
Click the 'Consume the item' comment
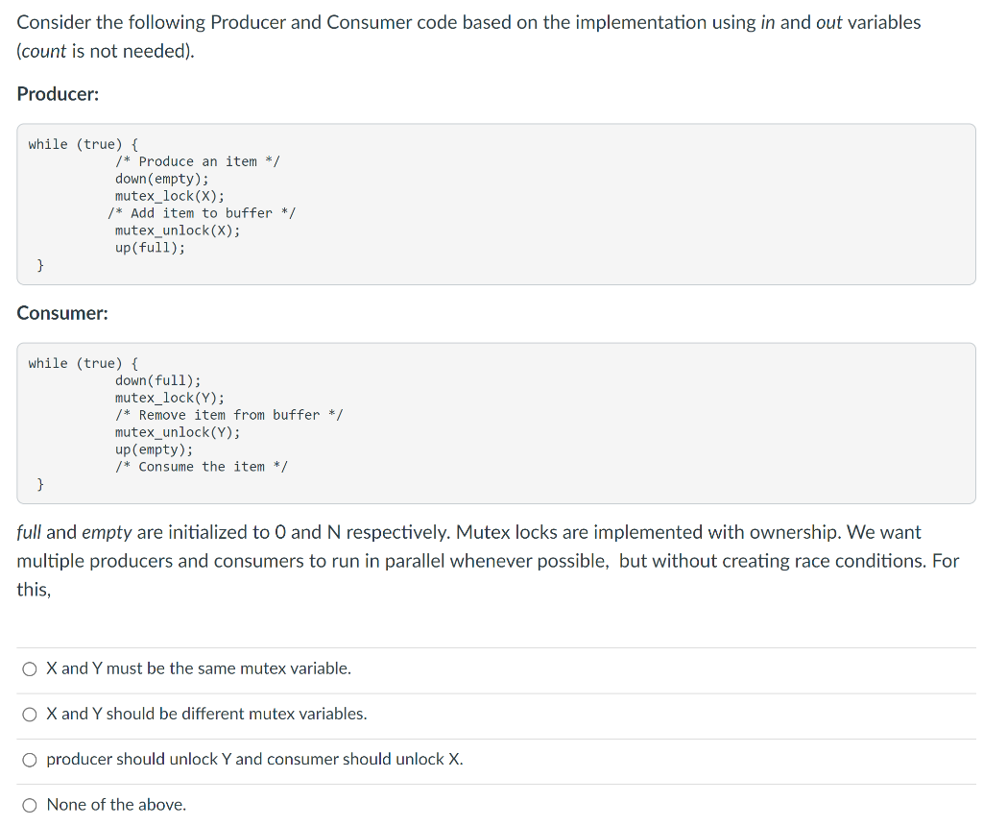pos(201,467)
